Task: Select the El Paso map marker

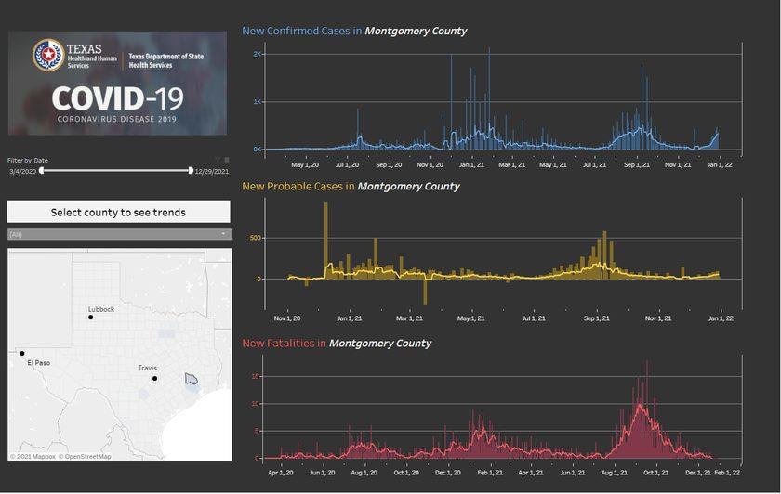Action: (x=21, y=354)
